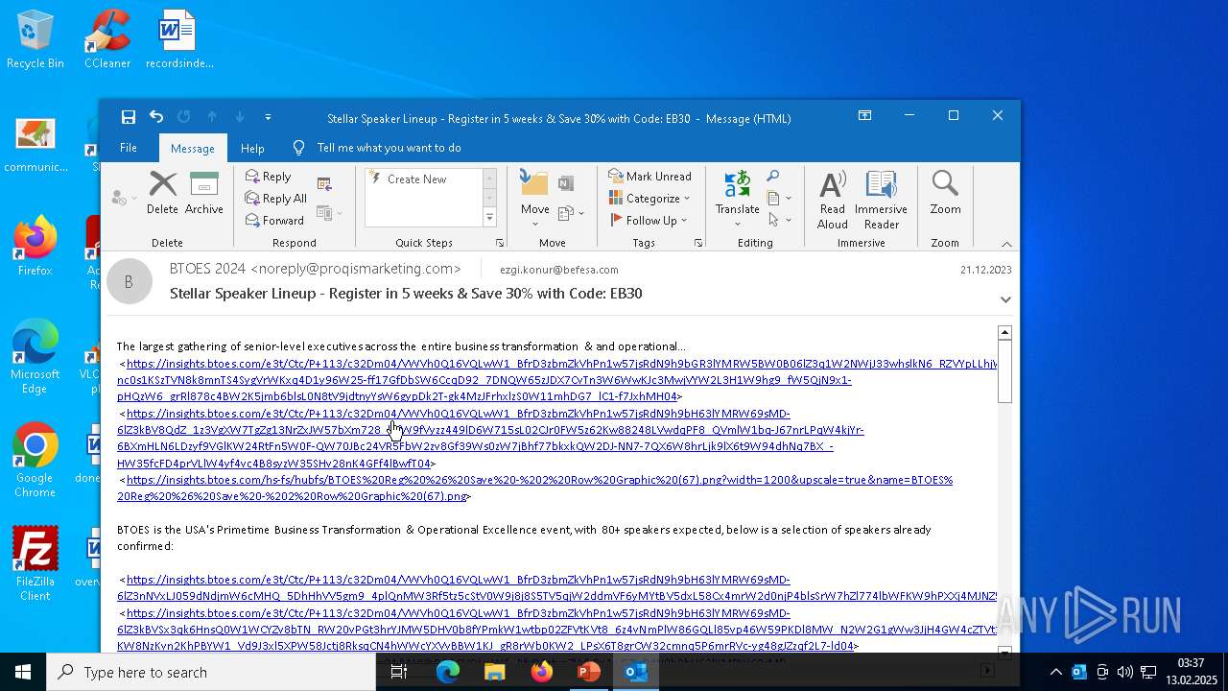Switch to PowerPoint on the taskbar

tap(589, 672)
